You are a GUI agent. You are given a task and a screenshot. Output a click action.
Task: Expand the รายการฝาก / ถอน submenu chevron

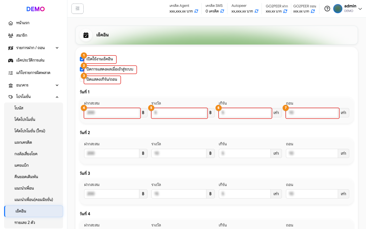(57, 48)
